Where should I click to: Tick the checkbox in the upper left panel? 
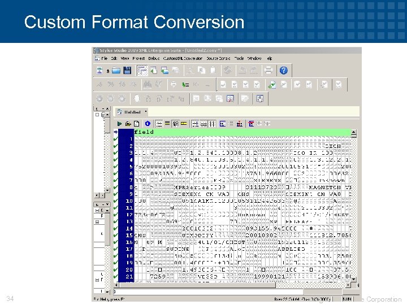97,115
